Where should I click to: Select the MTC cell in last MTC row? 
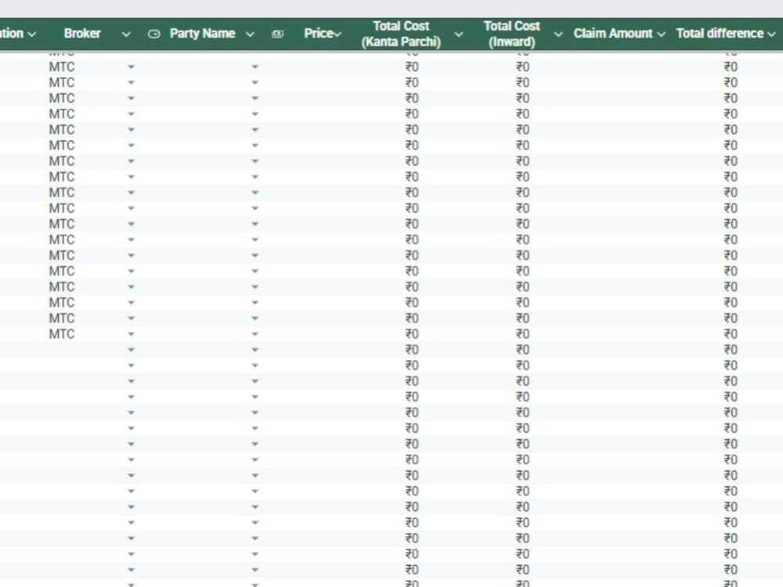click(x=62, y=334)
